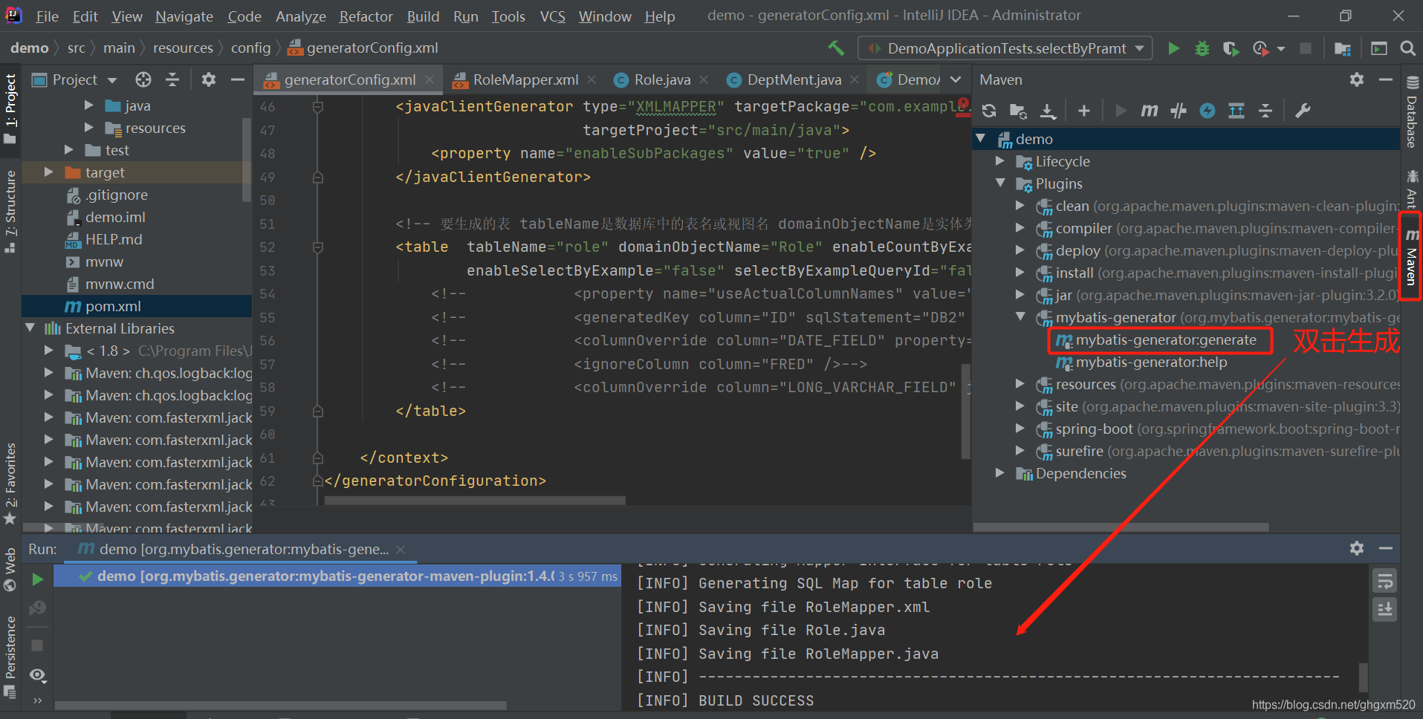This screenshot has width=1423, height=719.
Task: Select mybatis-generator:generate goal
Action: coord(1166,340)
